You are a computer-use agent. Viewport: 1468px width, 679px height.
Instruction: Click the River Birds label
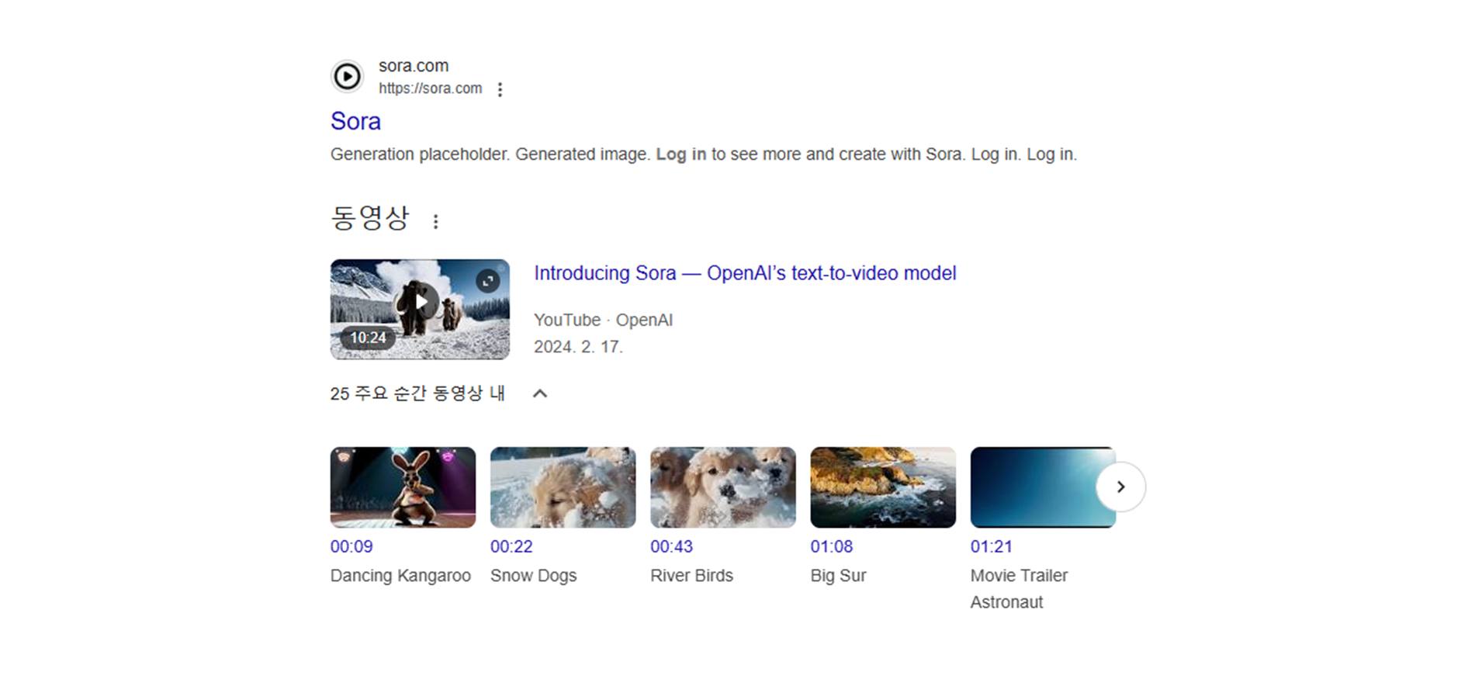(x=691, y=576)
